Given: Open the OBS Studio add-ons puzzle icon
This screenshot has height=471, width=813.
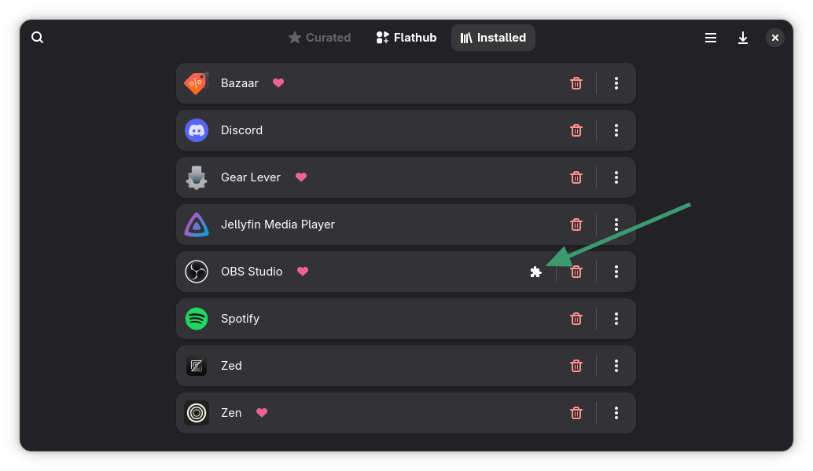Looking at the screenshot, I should pos(536,272).
